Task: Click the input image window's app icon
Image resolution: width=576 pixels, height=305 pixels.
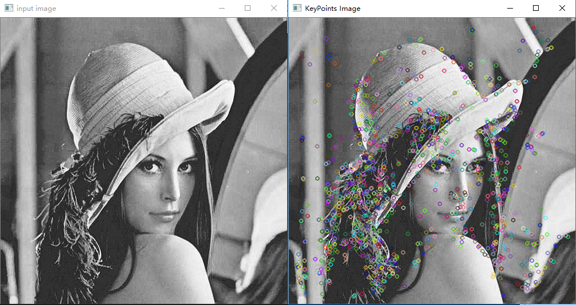Action: tap(9, 8)
